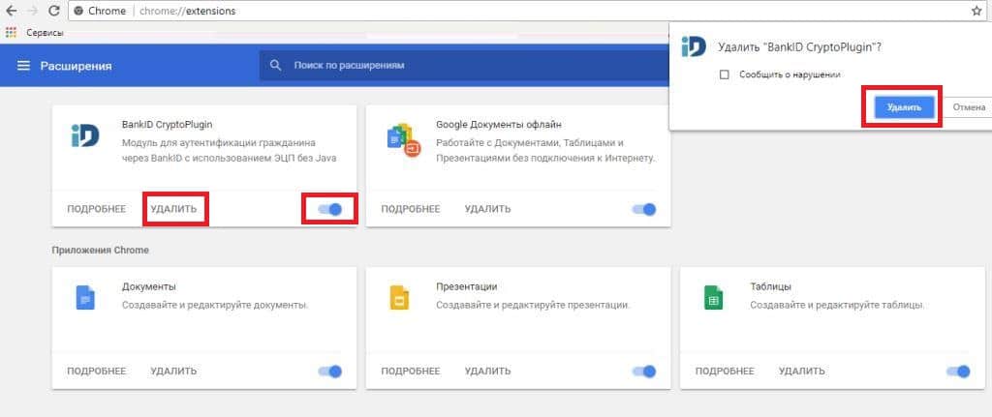Screen dimensions: 992x417
Task: Open the Сервисы apps grid icon
Action: point(11,32)
